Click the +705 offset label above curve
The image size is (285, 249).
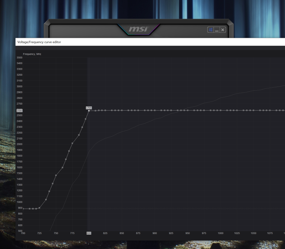(89, 108)
